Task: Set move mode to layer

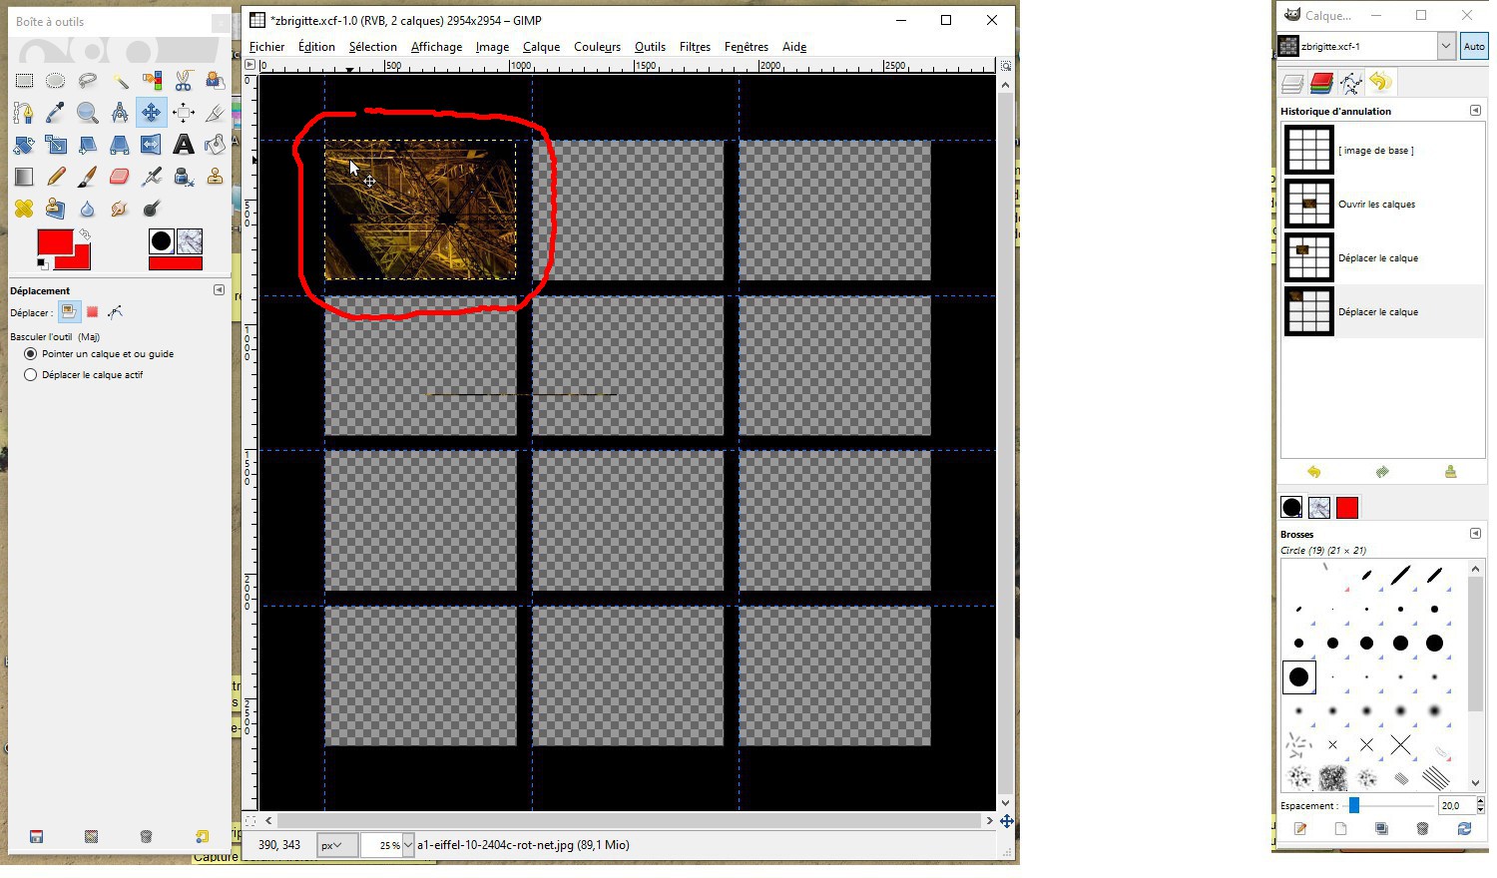Action: 69,312
